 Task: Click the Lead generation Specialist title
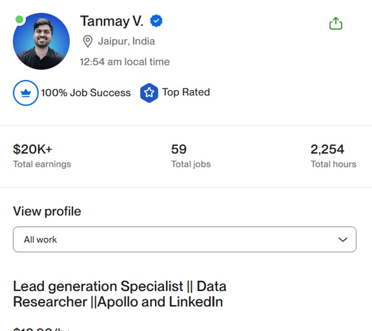[x=119, y=294]
